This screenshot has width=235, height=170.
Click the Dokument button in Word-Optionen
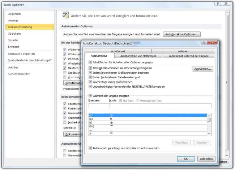pos(72,134)
